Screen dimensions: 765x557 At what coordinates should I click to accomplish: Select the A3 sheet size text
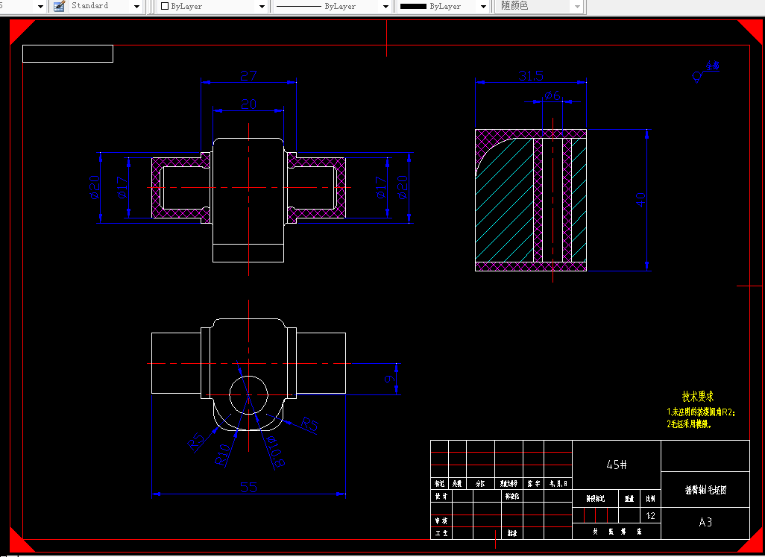[705, 523]
